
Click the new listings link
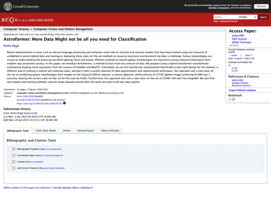pyautogui.click(x=230, y=58)
